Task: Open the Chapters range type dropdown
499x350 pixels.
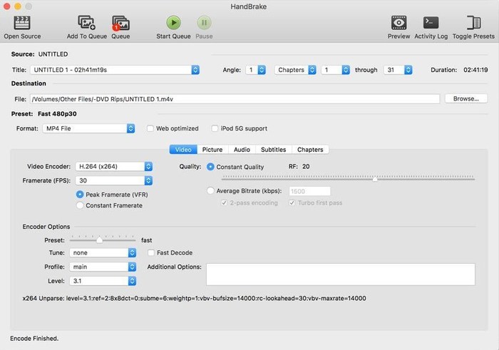Action: pyautogui.click(x=295, y=70)
